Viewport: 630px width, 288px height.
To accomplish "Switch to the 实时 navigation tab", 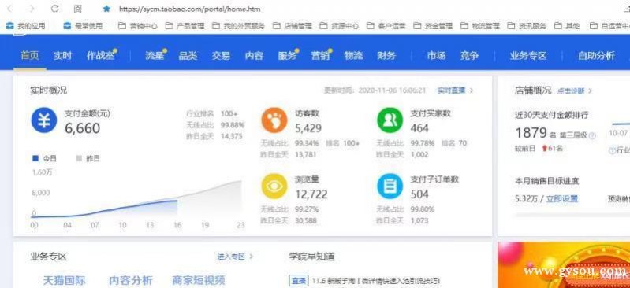I will point(62,56).
